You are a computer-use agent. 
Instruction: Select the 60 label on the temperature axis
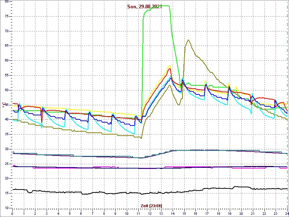pos(6,61)
